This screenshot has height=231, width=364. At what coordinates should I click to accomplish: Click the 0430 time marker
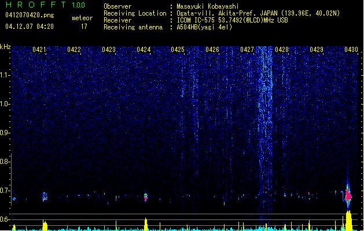click(351, 50)
